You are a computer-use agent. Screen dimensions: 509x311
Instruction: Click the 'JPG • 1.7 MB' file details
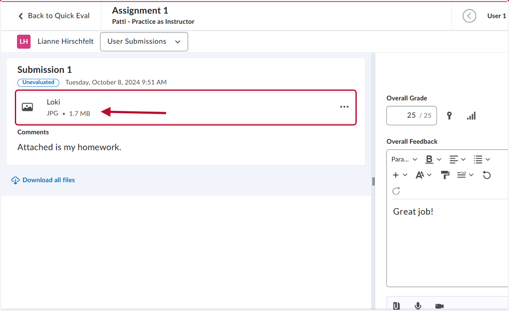[68, 114]
